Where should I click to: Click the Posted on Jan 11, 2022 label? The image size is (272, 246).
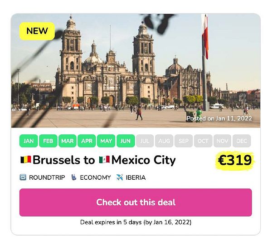click(219, 118)
